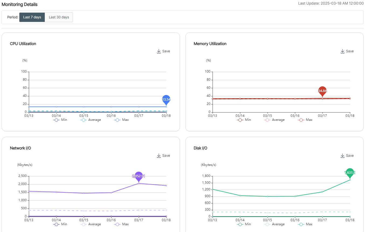Click the Memory Utilization chart title

(x=210, y=44)
